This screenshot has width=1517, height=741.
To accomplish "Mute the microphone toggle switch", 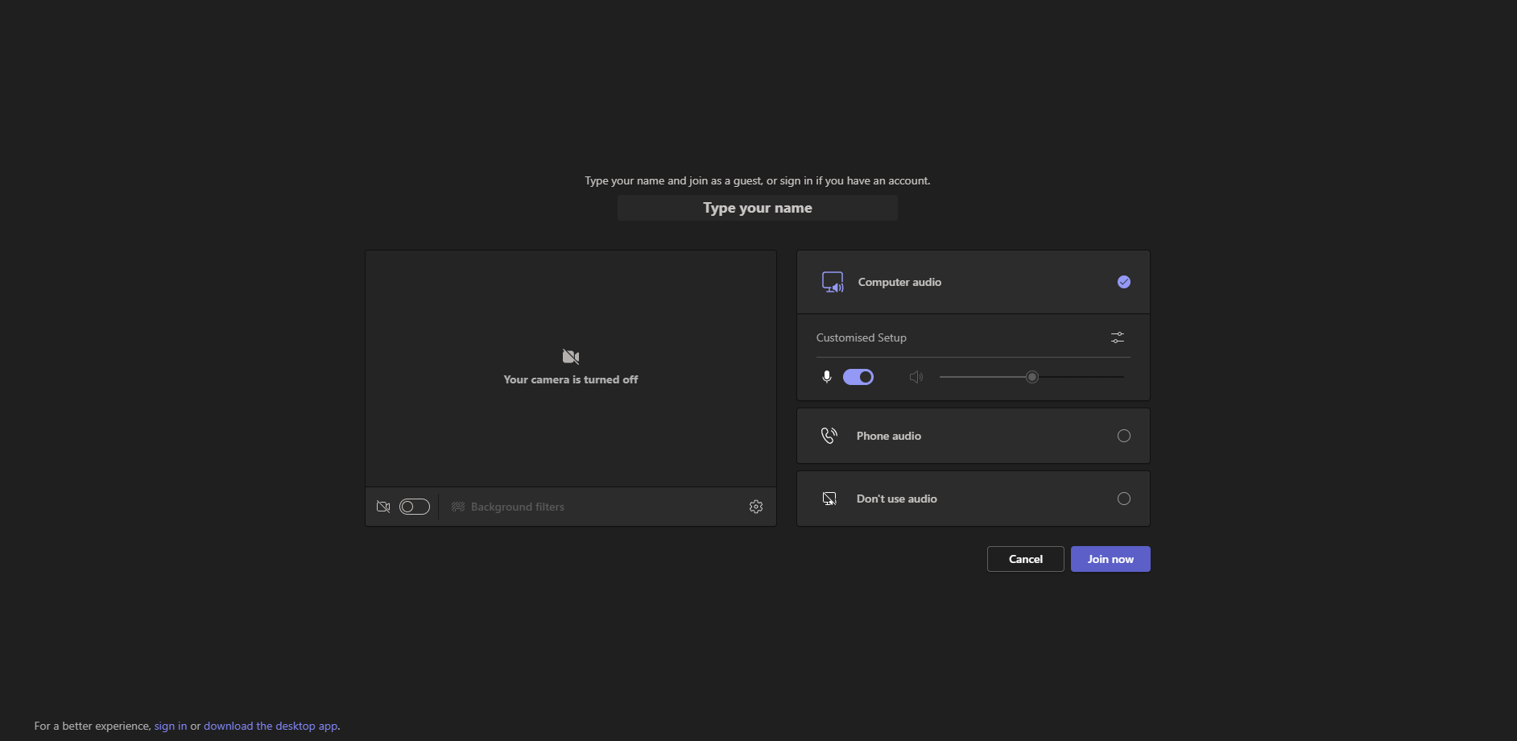I will point(858,377).
